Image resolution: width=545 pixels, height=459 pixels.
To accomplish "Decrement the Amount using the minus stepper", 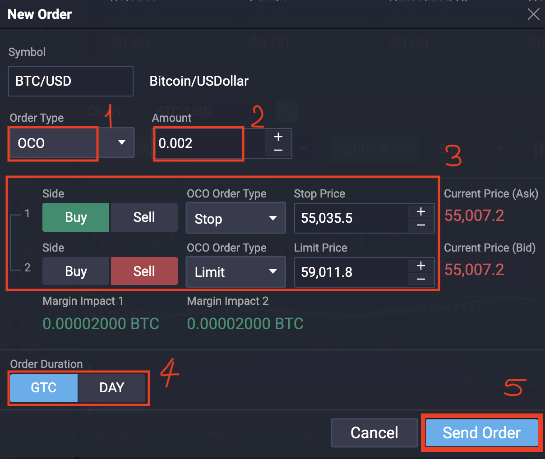I will pyautogui.click(x=278, y=151).
